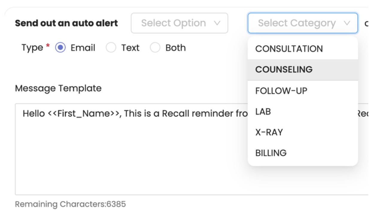Click the Message Template label
The width and height of the screenshot is (374, 216).
tap(58, 88)
